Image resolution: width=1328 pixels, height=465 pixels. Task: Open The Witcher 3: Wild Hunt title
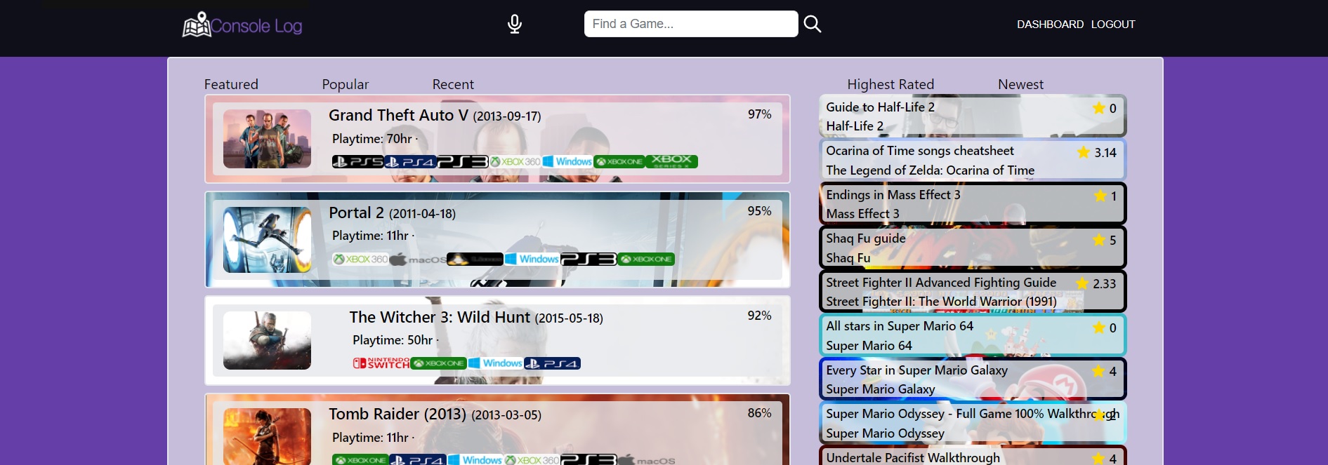(440, 317)
